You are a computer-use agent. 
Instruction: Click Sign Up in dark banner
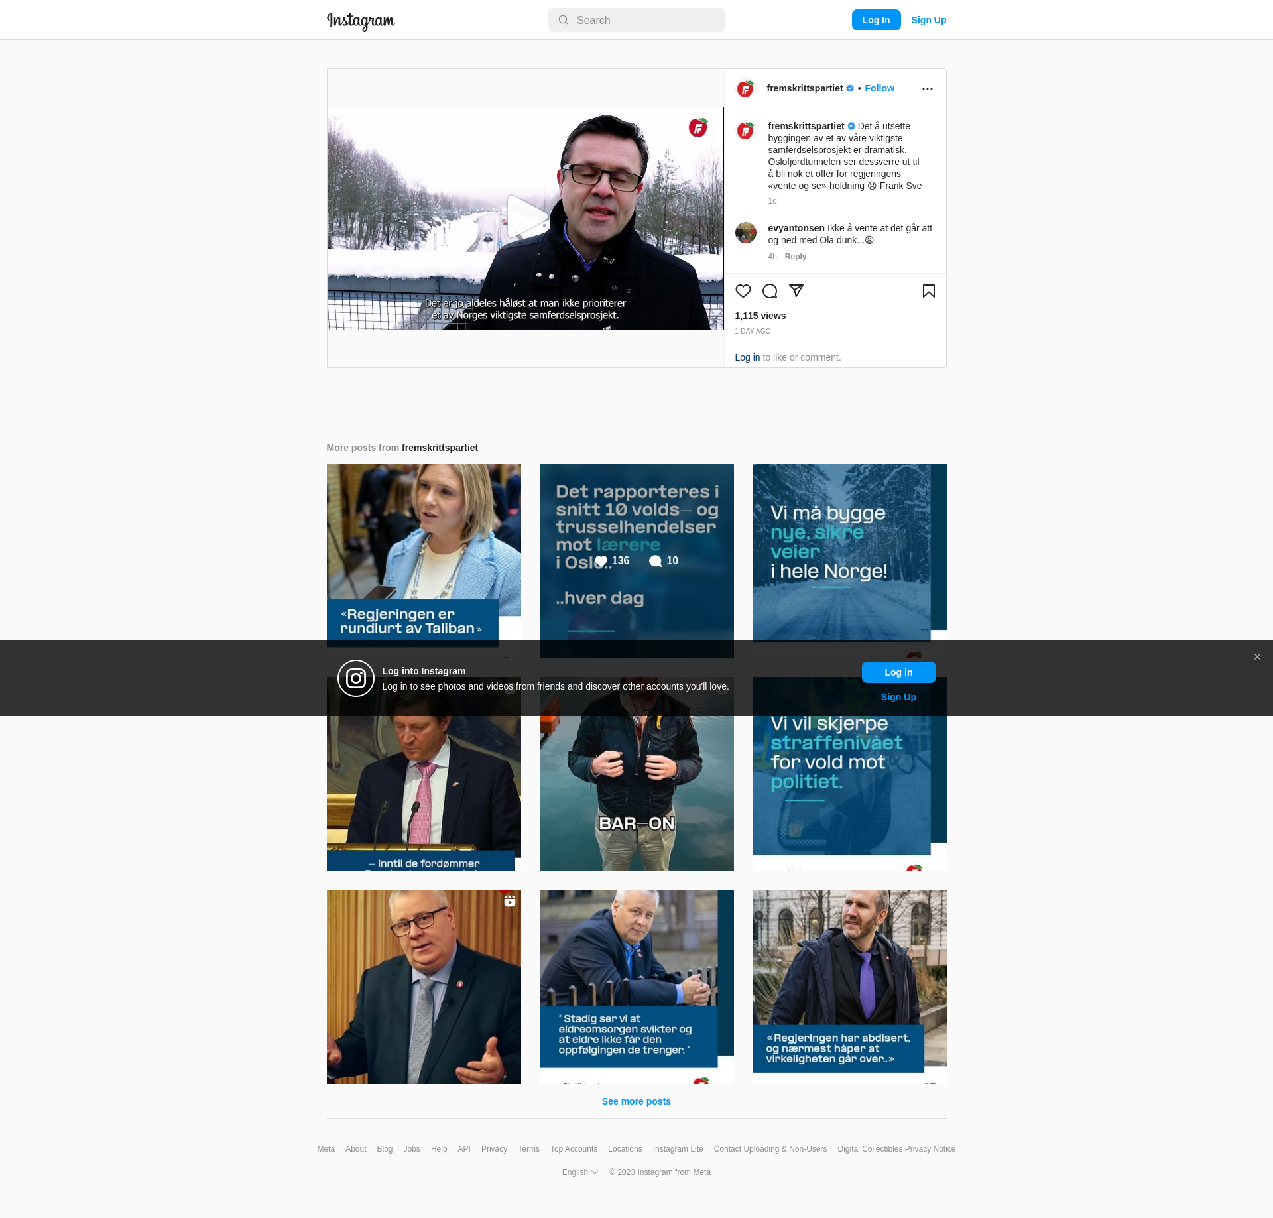[x=898, y=697]
